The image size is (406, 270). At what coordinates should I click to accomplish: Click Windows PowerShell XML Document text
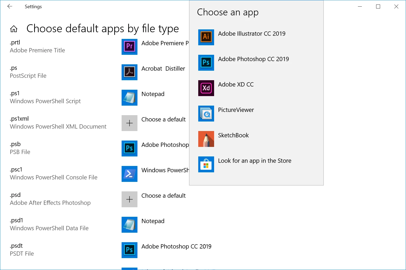pos(58,127)
